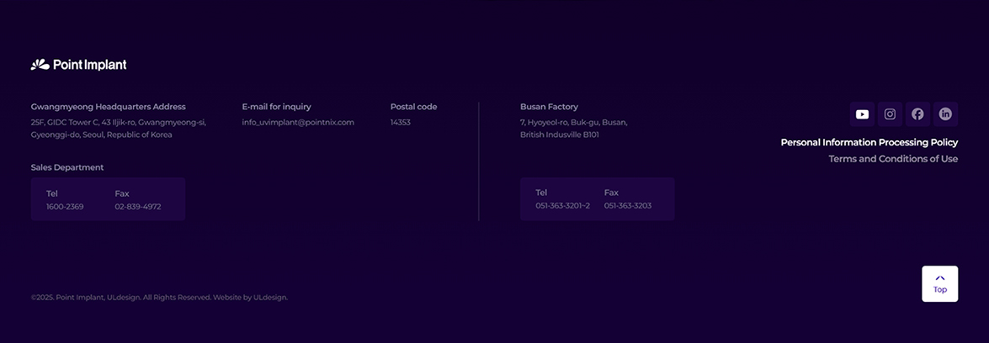Viewport: 989px width, 343px height.
Task: Click the postal code 14353
Action: (401, 122)
